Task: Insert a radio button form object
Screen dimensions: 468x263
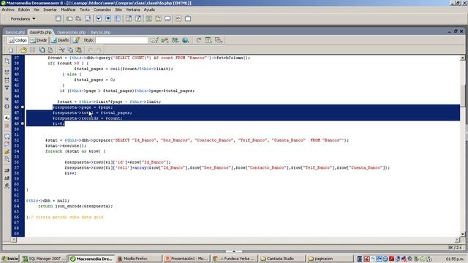Action: click(x=108, y=18)
